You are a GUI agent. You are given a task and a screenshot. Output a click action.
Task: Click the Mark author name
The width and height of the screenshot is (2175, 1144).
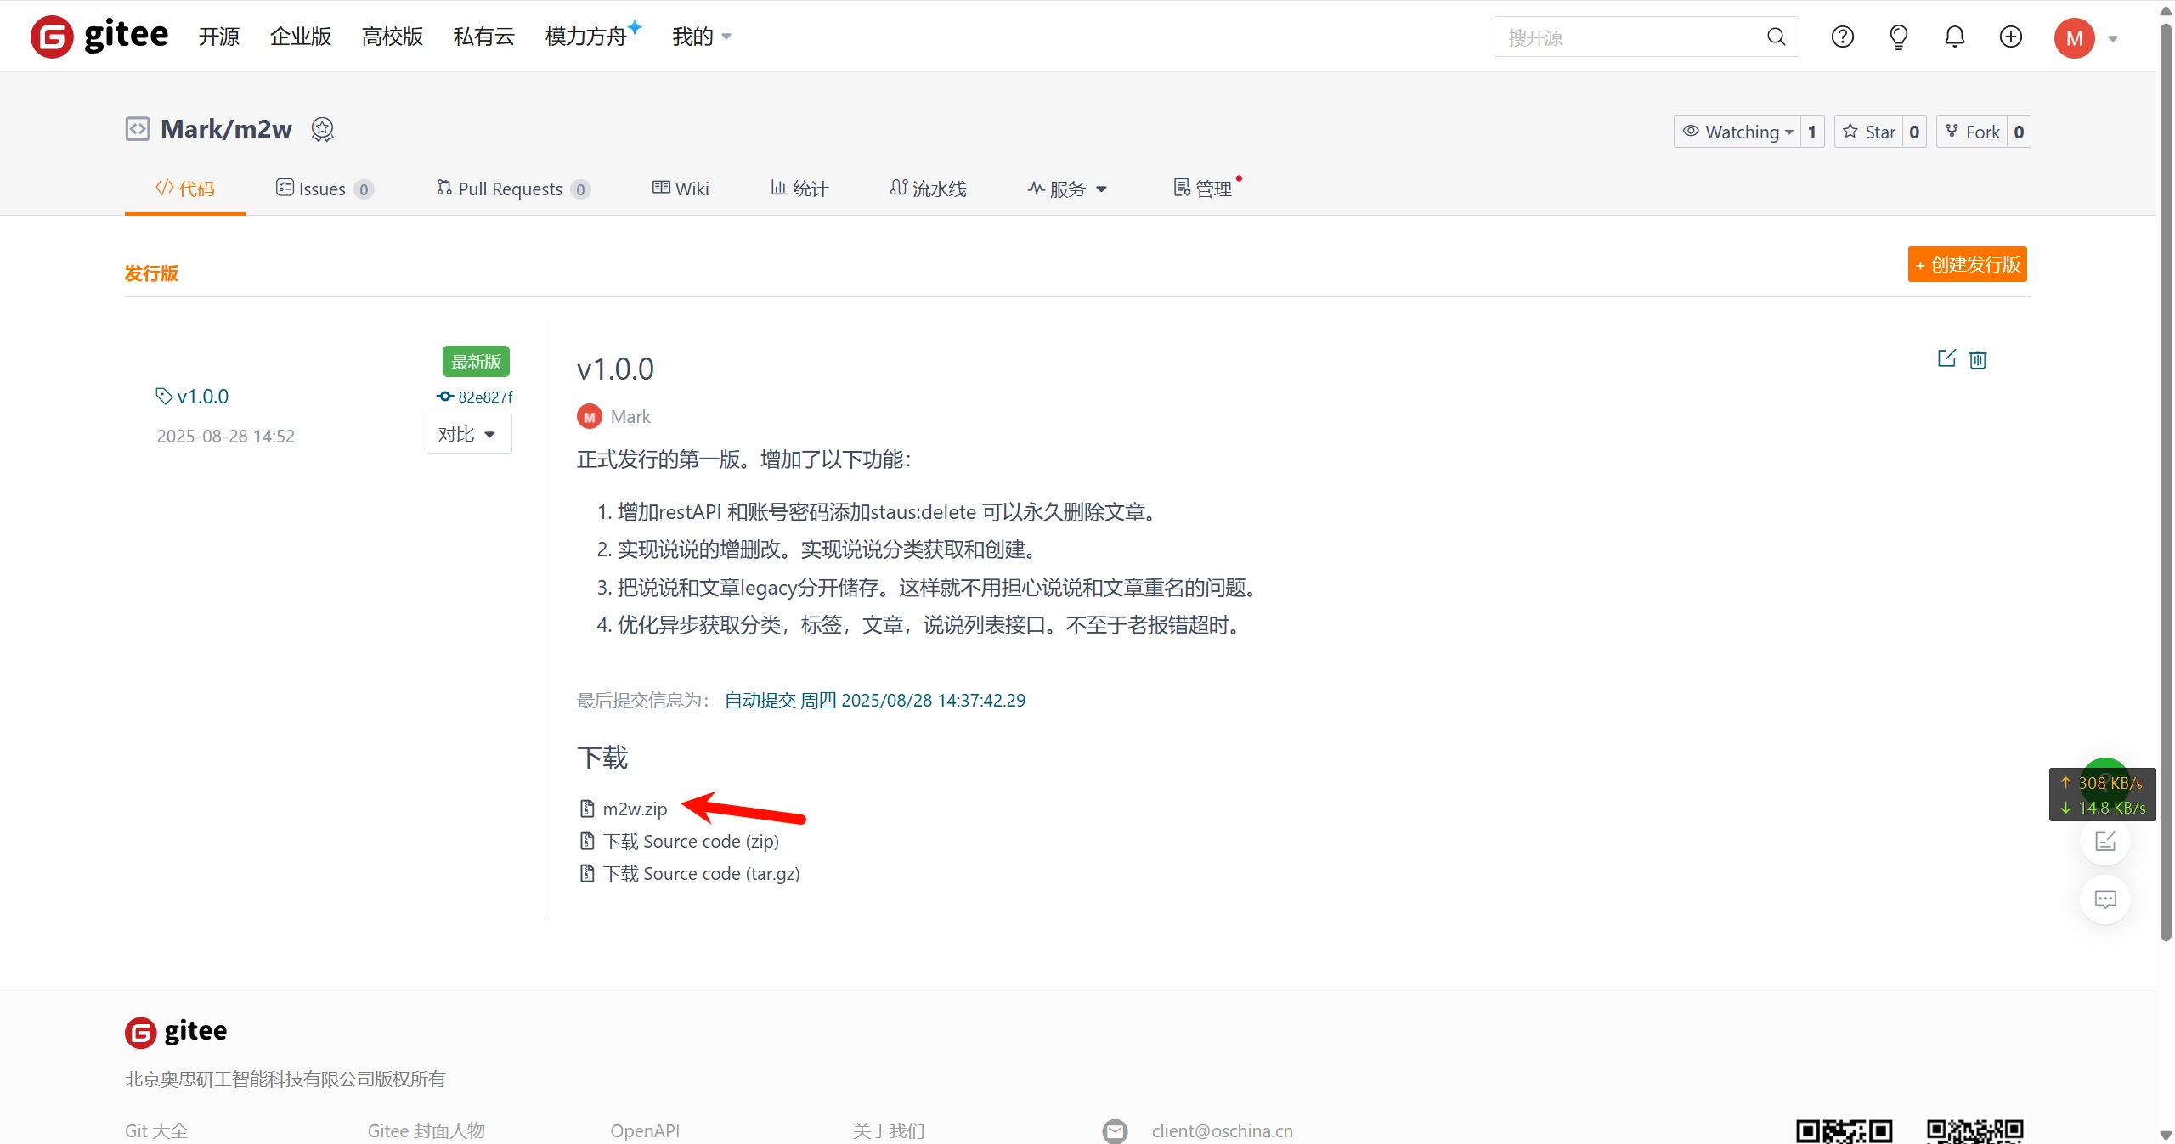[630, 417]
